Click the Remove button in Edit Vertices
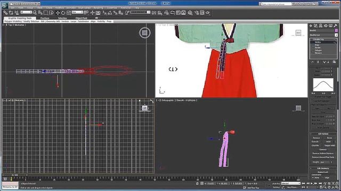 pyautogui.click(x=316, y=138)
